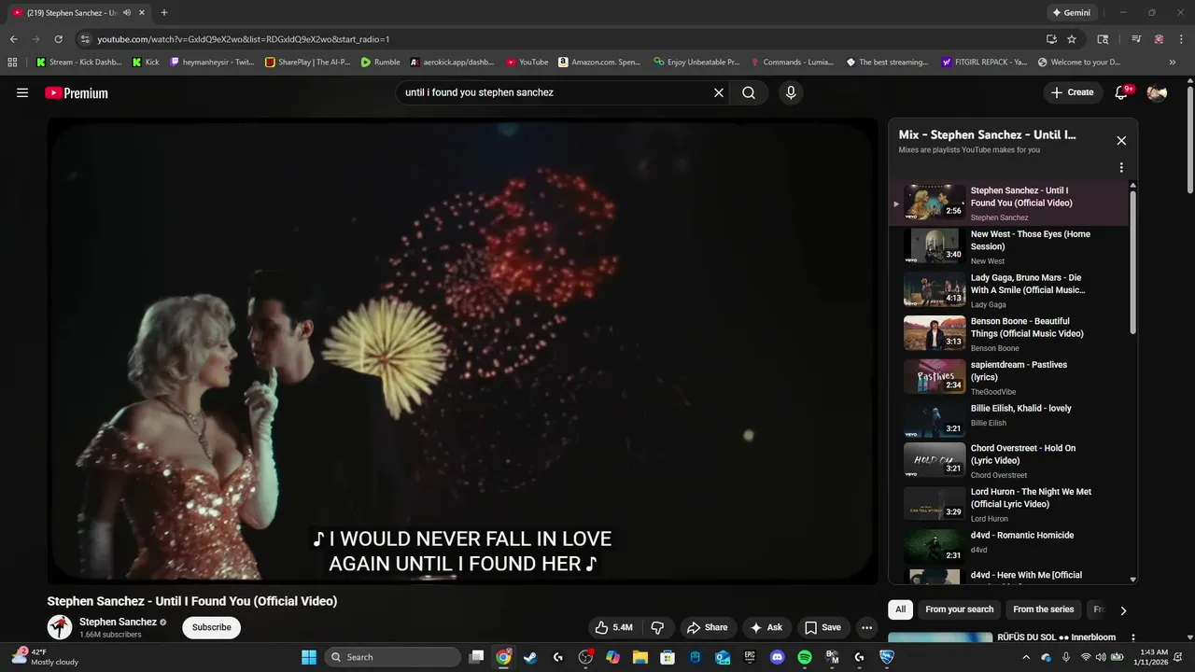Image resolution: width=1195 pixels, height=672 pixels.
Task: Bookmark this page with the star
Action: (1072, 39)
